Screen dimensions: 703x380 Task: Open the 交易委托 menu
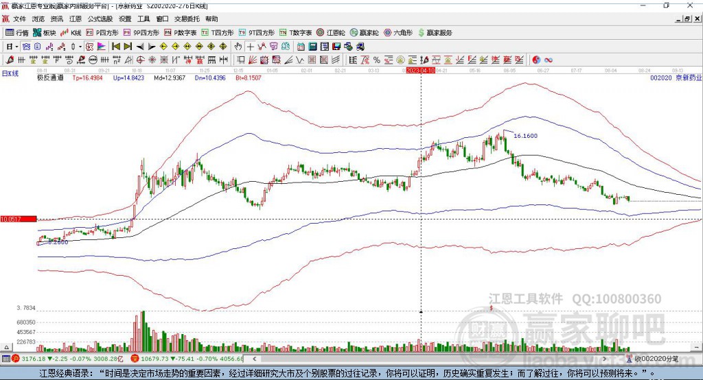187,19
